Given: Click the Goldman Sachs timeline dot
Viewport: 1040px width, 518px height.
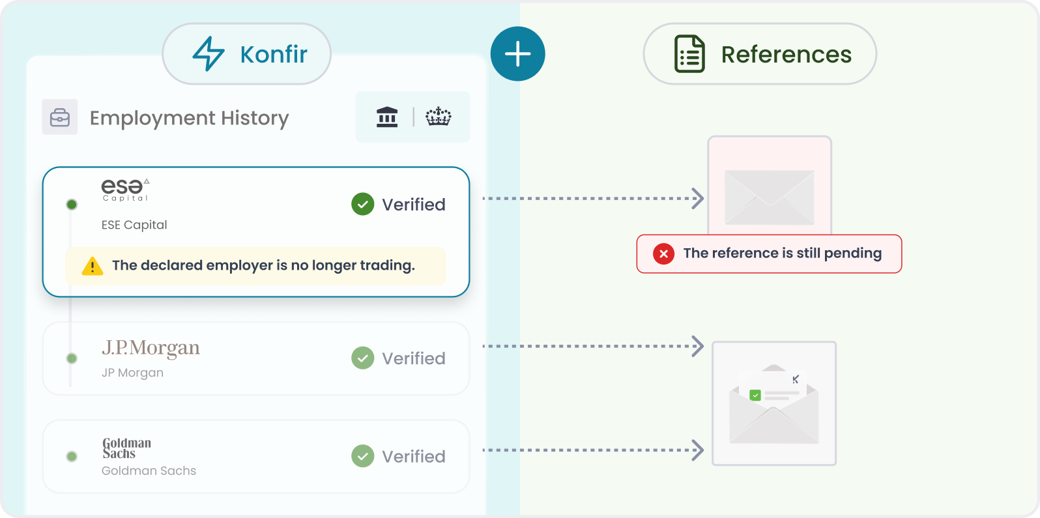Looking at the screenshot, I should tap(72, 457).
